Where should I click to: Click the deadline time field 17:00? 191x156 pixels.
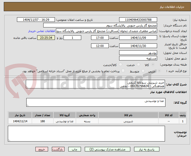(x=100, y=38)
